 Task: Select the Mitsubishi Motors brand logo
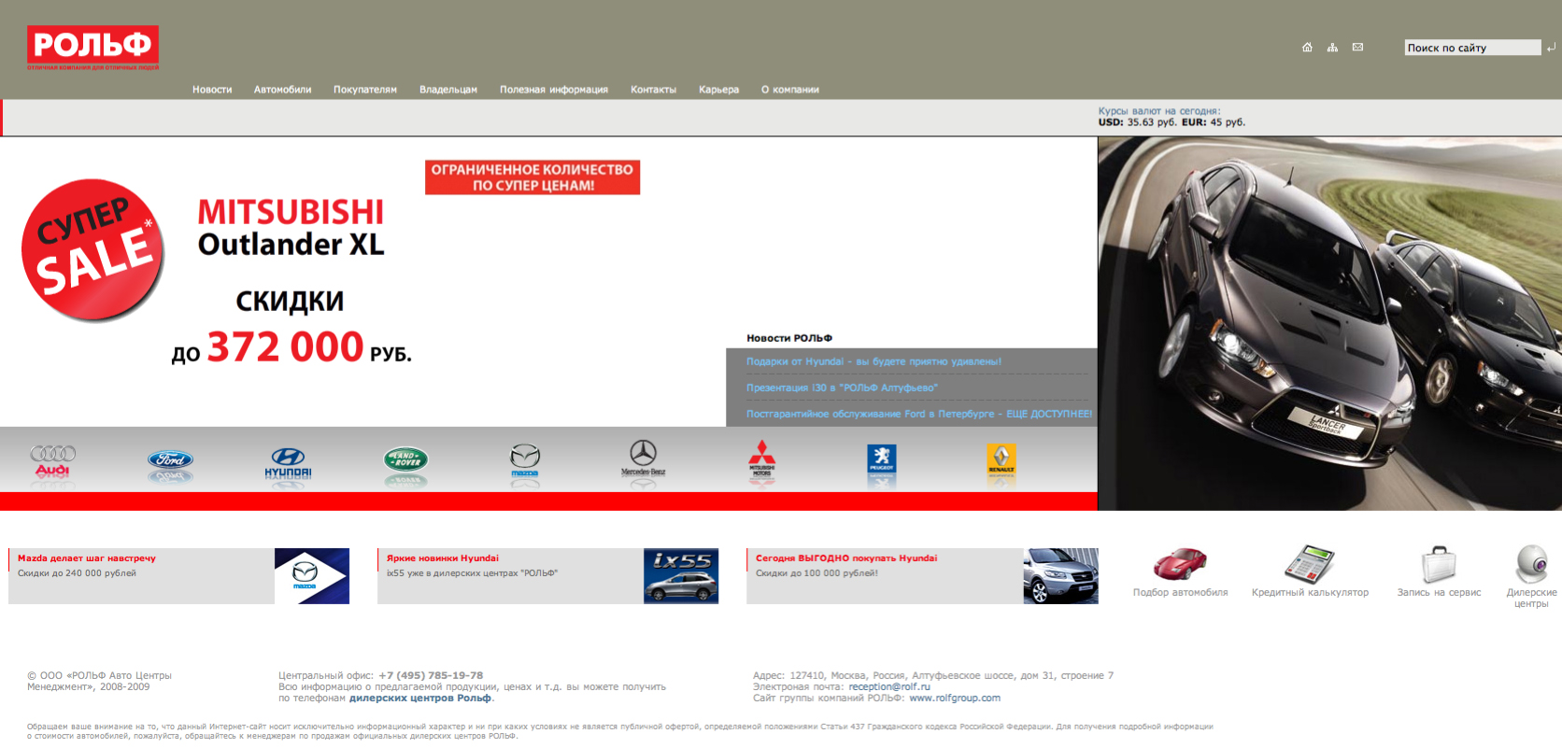[x=761, y=459]
